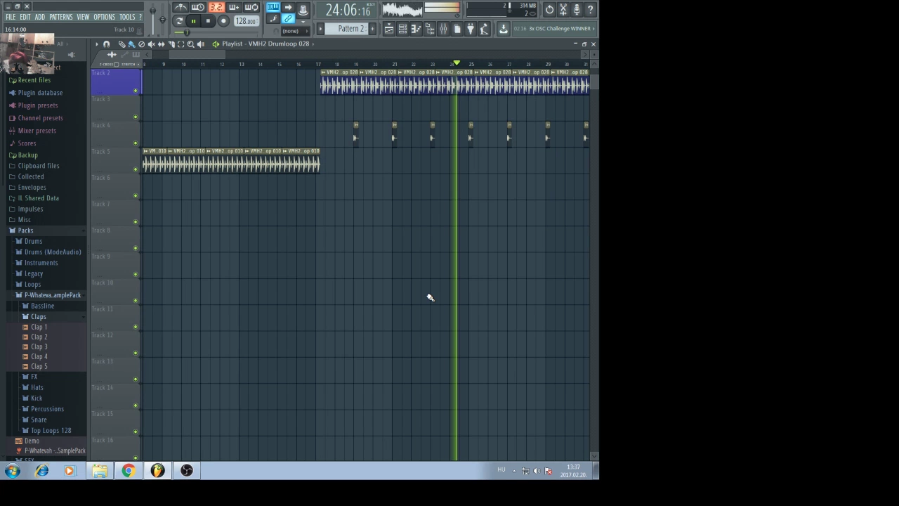
Task: Select the slice tool in playlist
Action: point(171,44)
